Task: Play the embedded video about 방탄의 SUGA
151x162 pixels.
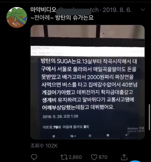Action: click(87, 82)
